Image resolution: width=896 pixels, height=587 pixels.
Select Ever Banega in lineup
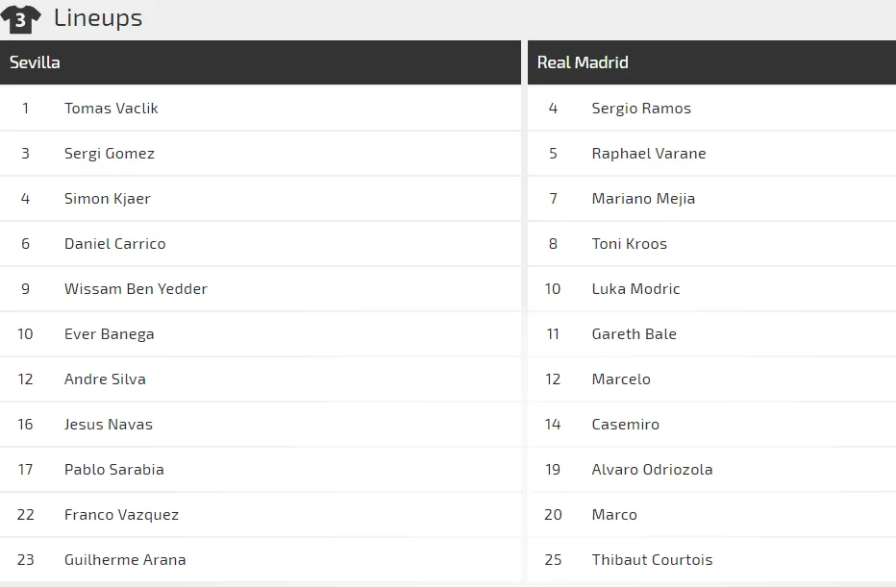click(x=110, y=334)
